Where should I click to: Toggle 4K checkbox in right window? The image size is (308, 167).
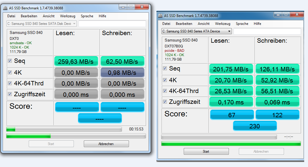165,80
